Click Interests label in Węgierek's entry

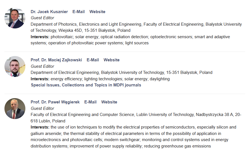[x=40, y=127]
